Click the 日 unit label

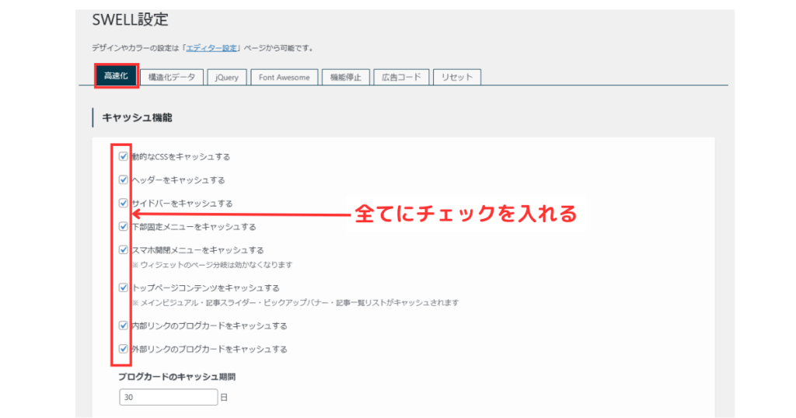(224, 398)
